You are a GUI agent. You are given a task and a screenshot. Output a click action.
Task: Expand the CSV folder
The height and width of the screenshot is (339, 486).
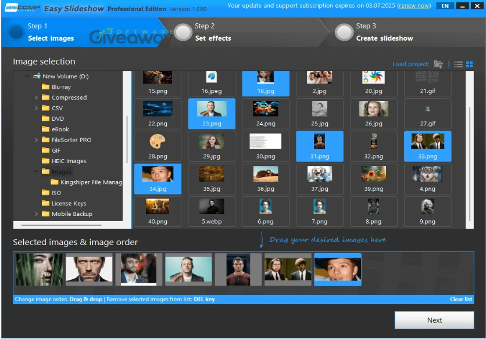36,108
